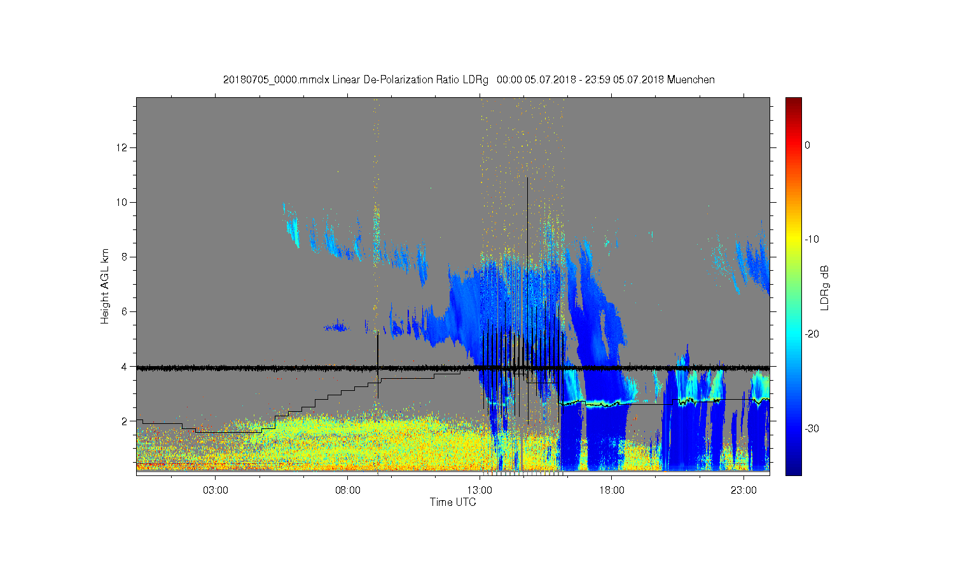Viewport: 954px width, 572px height.
Task: Click the 'Time UTC' x-axis label
Action: click(453, 502)
